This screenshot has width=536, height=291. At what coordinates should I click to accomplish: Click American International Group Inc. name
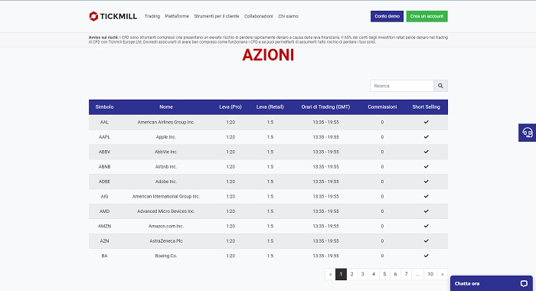click(x=166, y=196)
